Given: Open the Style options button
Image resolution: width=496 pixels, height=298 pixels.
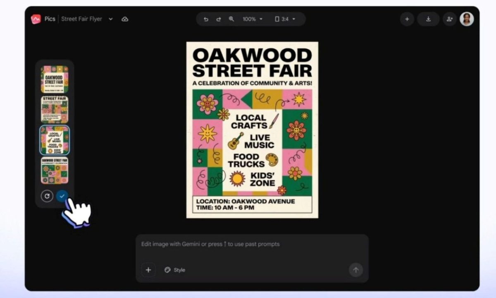Looking at the screenshot, I should coord(174,270).
